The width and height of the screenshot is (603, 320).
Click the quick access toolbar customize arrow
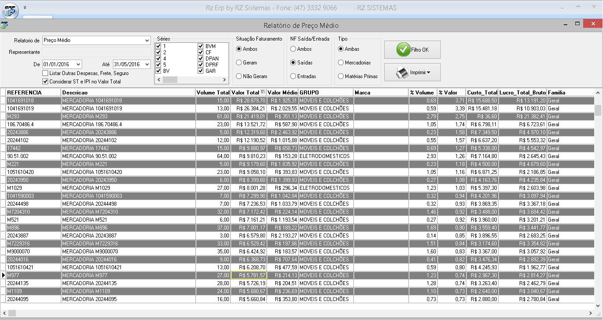pos(25,8)
